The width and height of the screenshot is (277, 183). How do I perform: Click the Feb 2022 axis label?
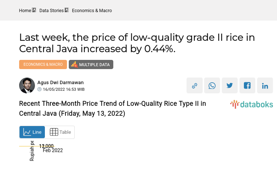(53, 151)
